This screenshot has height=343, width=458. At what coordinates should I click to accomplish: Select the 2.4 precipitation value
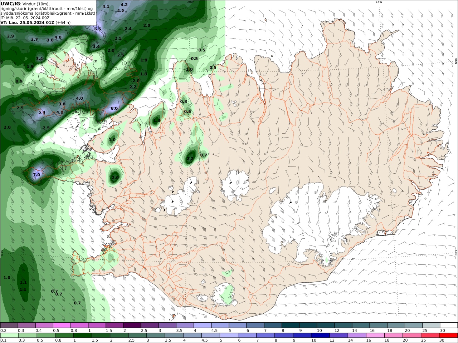pos(128,29)
